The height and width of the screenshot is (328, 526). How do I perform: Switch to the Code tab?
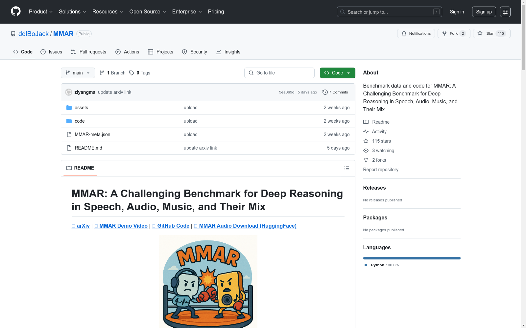[x=23, y=52]
